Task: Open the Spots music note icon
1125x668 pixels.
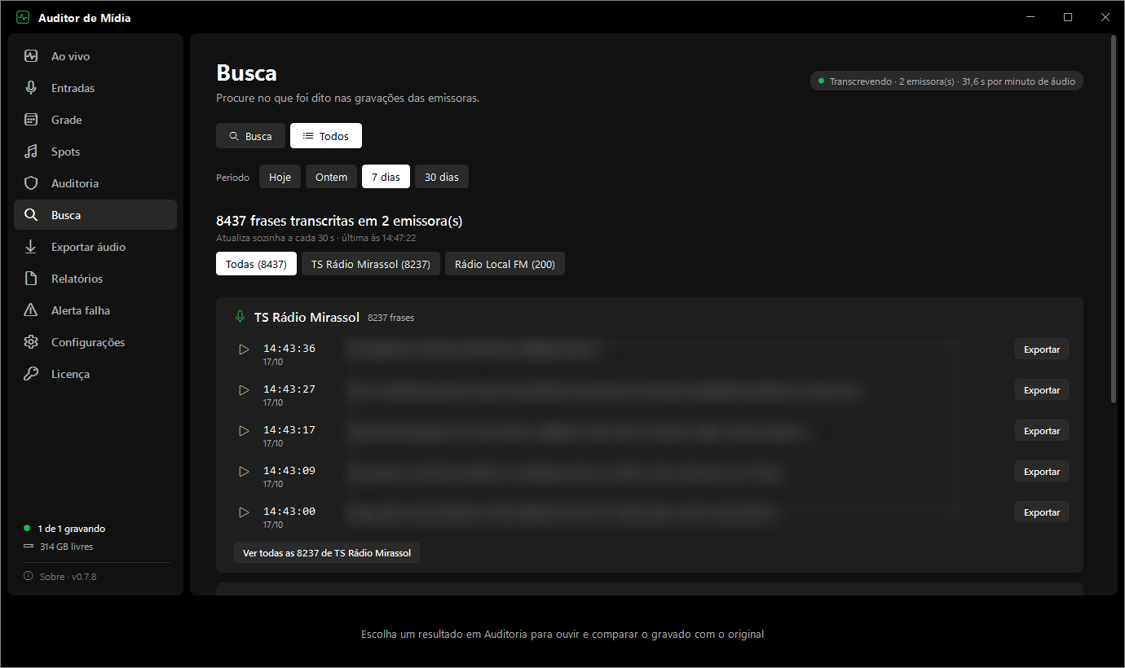Action: [31, 152]
